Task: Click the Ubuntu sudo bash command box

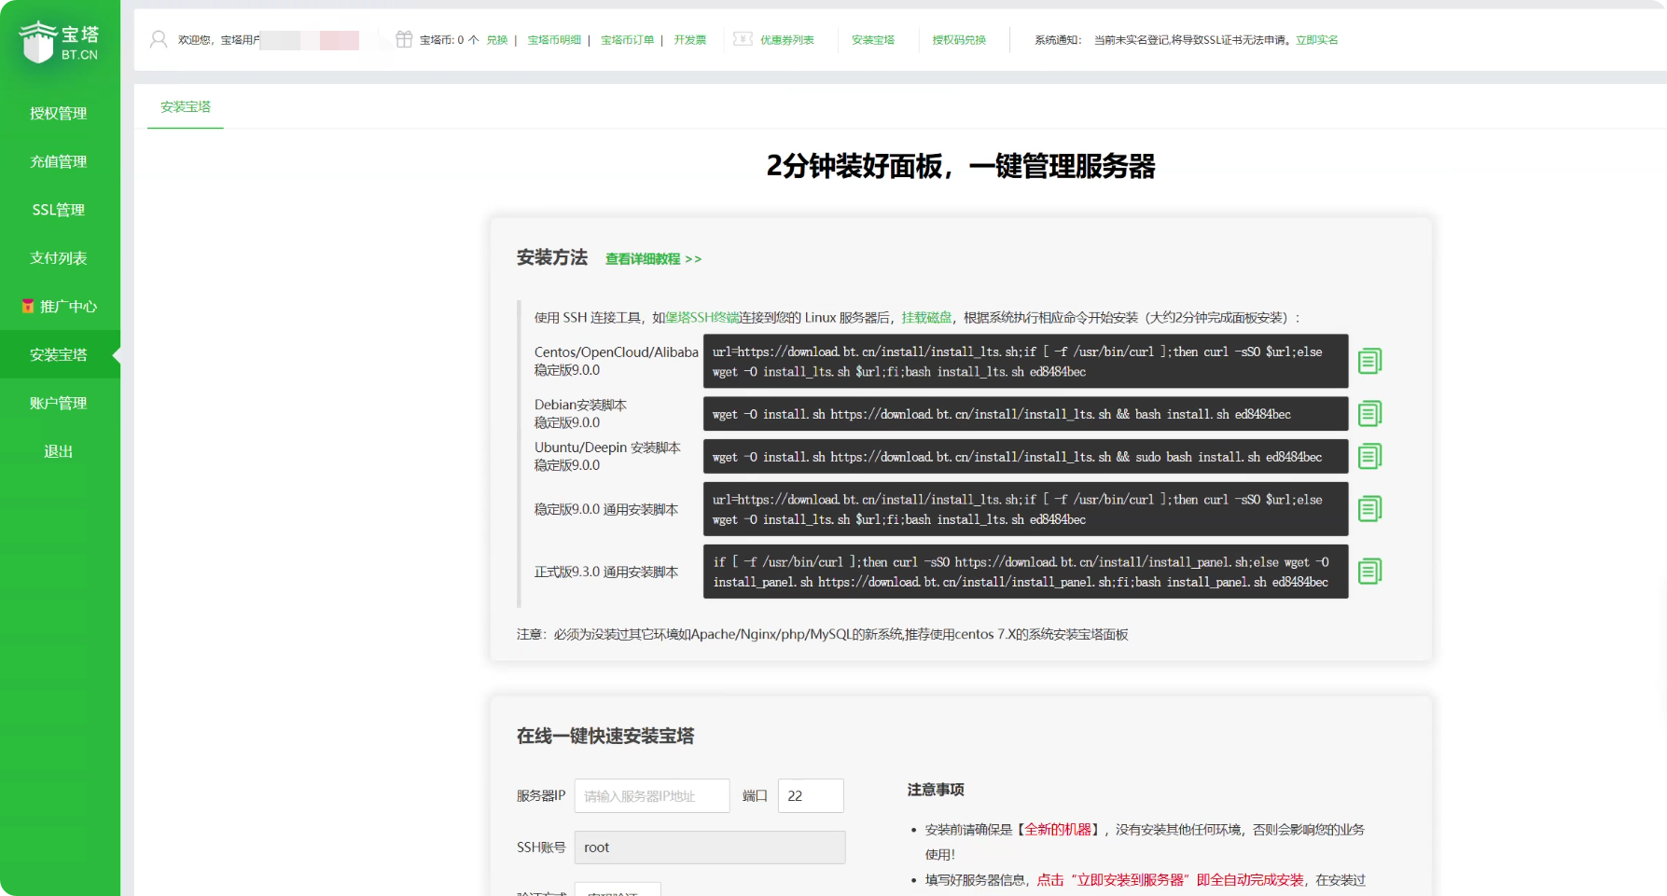Action: 1025,457
